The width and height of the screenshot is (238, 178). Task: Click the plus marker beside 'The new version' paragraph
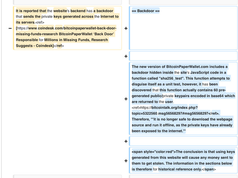pyautogui.click(x=126, y=99)
